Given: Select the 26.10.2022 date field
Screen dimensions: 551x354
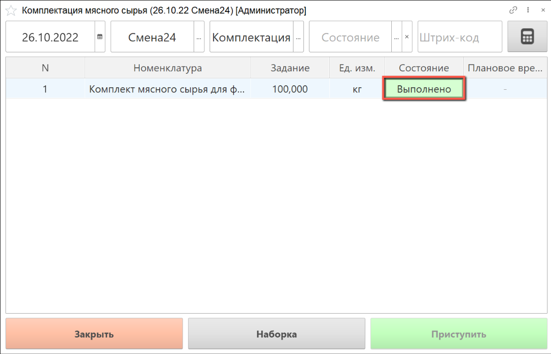Looking at the screenshot, I should (50, 37).
